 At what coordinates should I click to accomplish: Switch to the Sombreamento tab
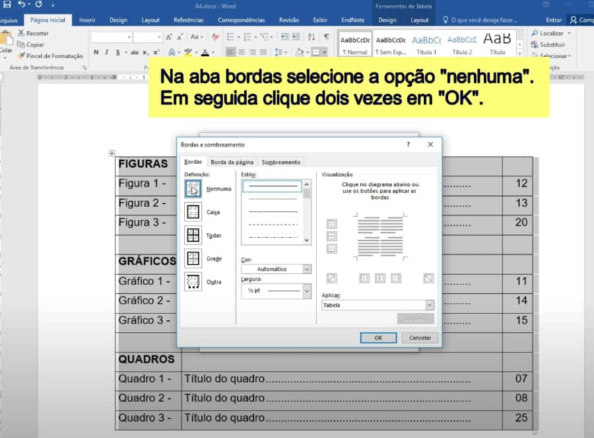coord(280,162)
